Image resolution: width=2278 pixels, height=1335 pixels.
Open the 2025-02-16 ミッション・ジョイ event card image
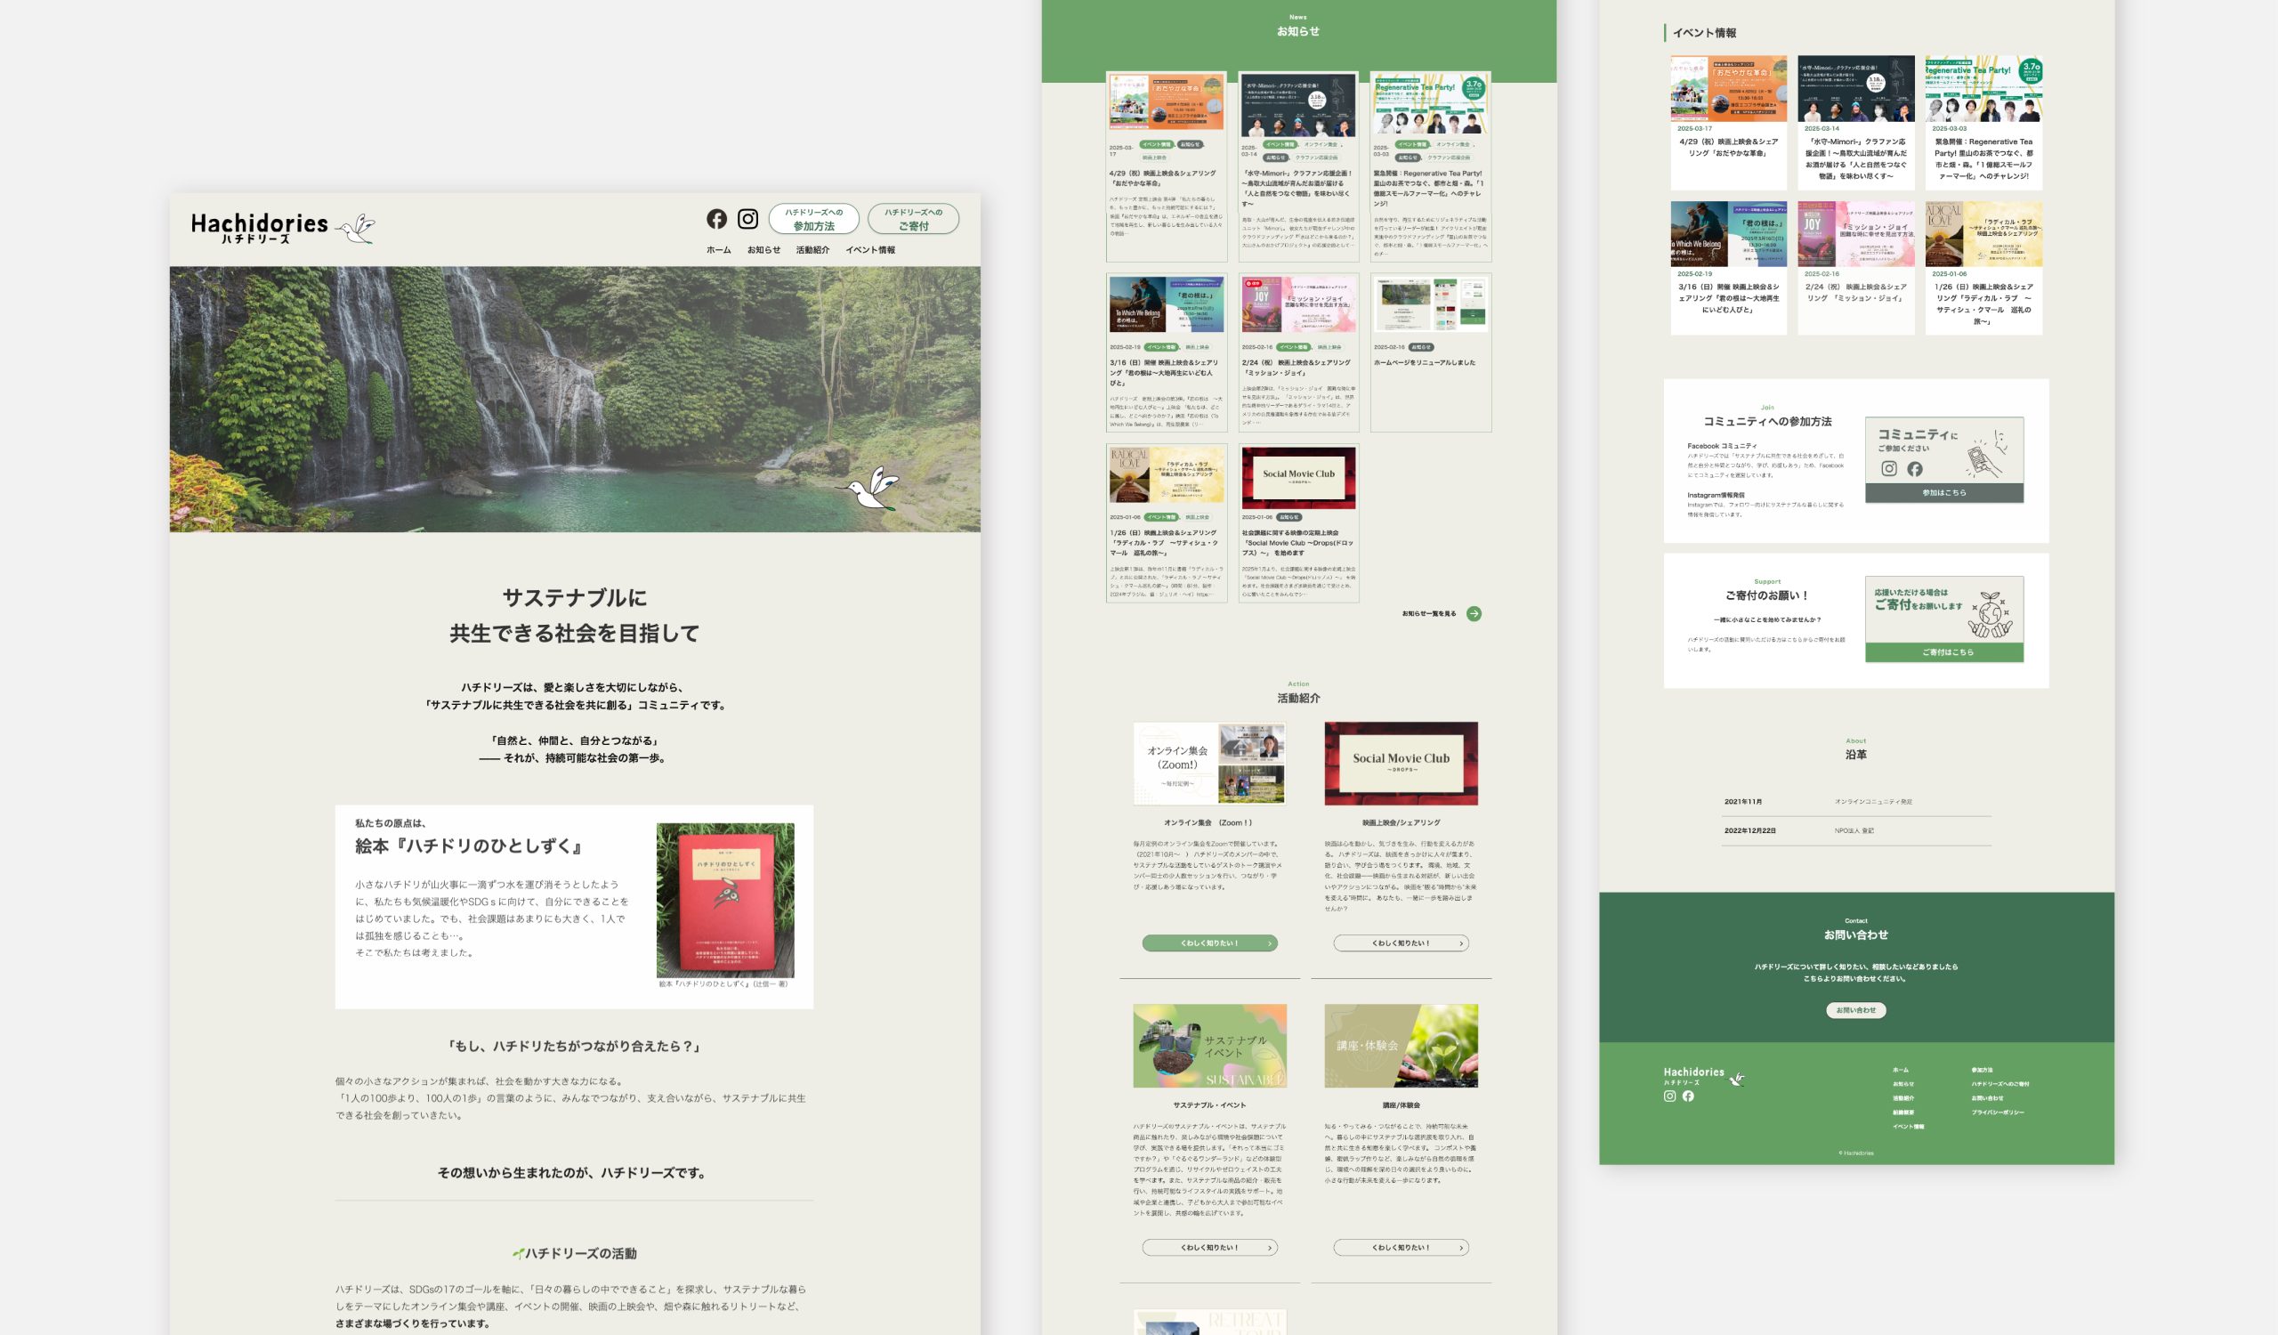click(1856, 234)
